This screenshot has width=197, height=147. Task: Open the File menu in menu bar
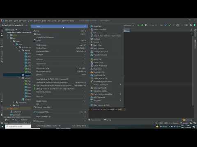click(7, 21)
